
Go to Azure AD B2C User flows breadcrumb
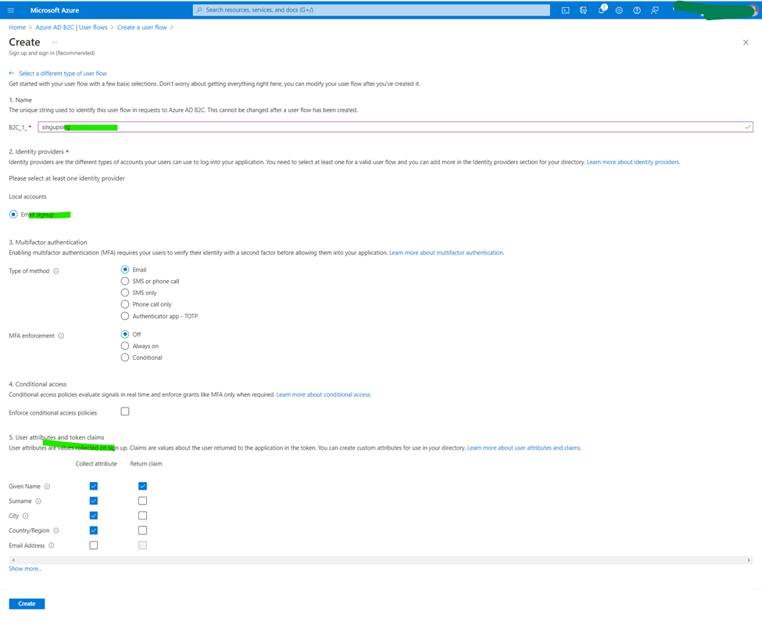tap(71, 27)
